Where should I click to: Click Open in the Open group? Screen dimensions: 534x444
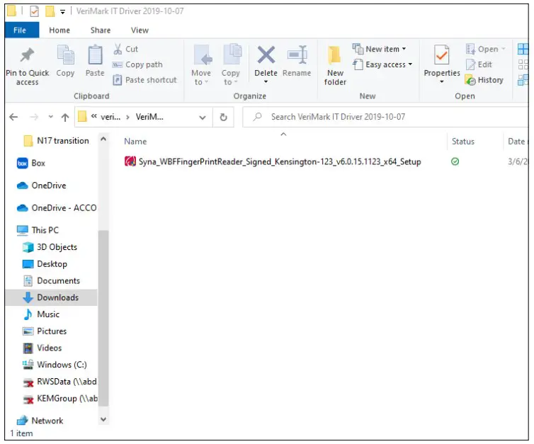485,49
